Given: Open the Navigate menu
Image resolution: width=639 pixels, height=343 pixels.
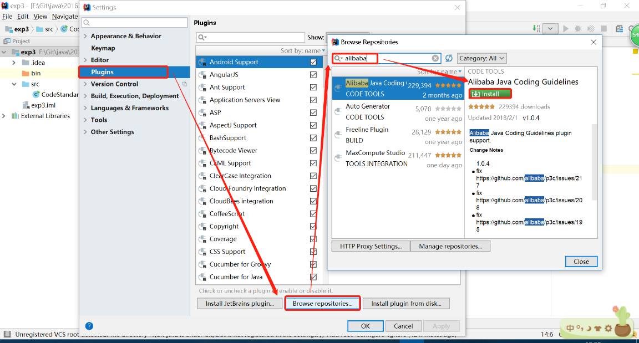Looking at the screenshot, I should coord(65,16).
